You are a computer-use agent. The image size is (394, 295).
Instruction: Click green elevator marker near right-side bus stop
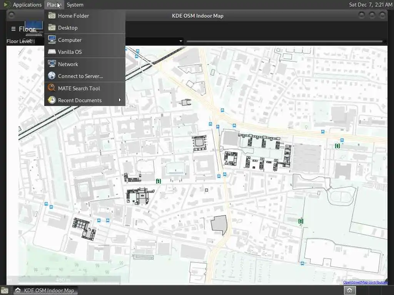click(337, 146)
